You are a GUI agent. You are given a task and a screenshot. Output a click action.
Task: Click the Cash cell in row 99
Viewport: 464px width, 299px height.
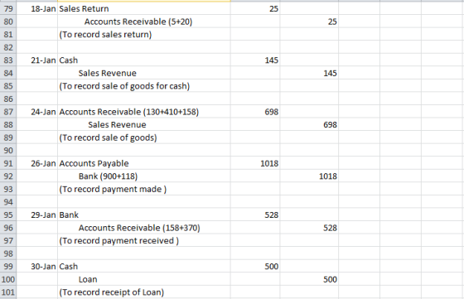[x=144, y=266]
